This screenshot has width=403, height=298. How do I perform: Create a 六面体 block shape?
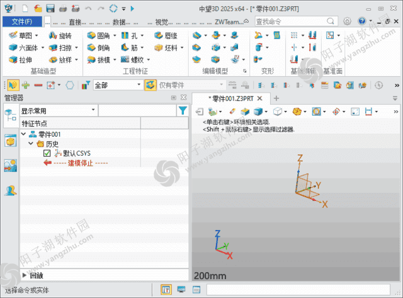click(23, 48)
